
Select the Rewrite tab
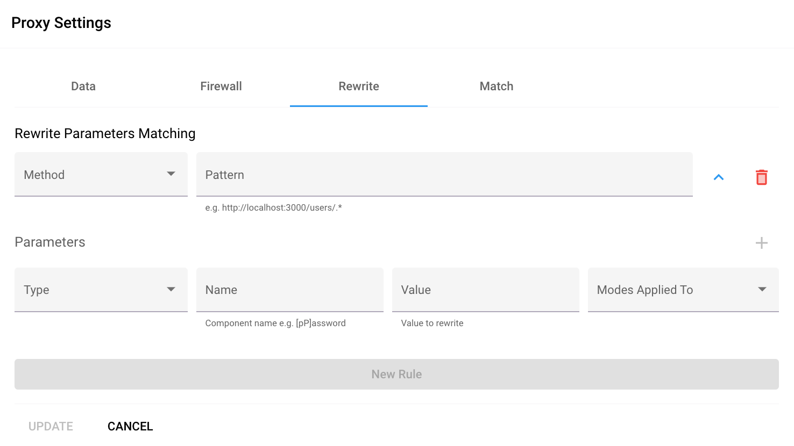[359, 87]
